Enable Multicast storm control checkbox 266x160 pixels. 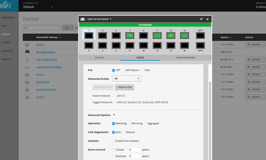click(113, 156)
